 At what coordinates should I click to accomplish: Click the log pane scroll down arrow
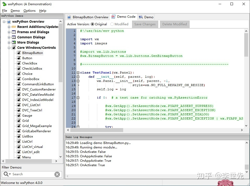(247, 172)
